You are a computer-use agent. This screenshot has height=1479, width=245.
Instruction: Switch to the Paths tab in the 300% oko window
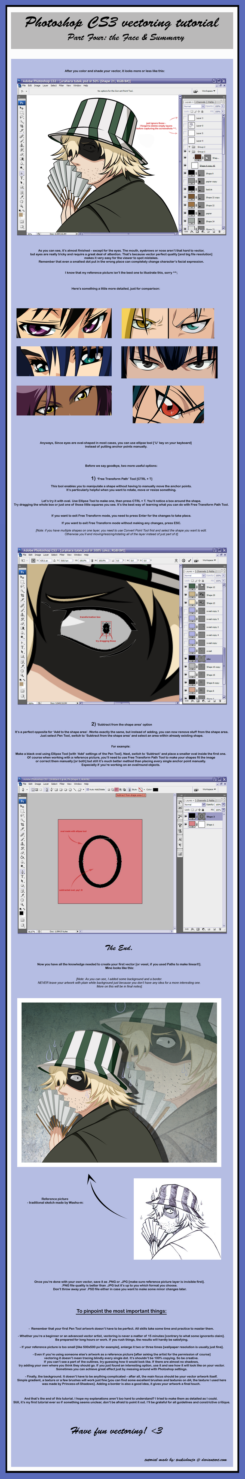(212, 571)
